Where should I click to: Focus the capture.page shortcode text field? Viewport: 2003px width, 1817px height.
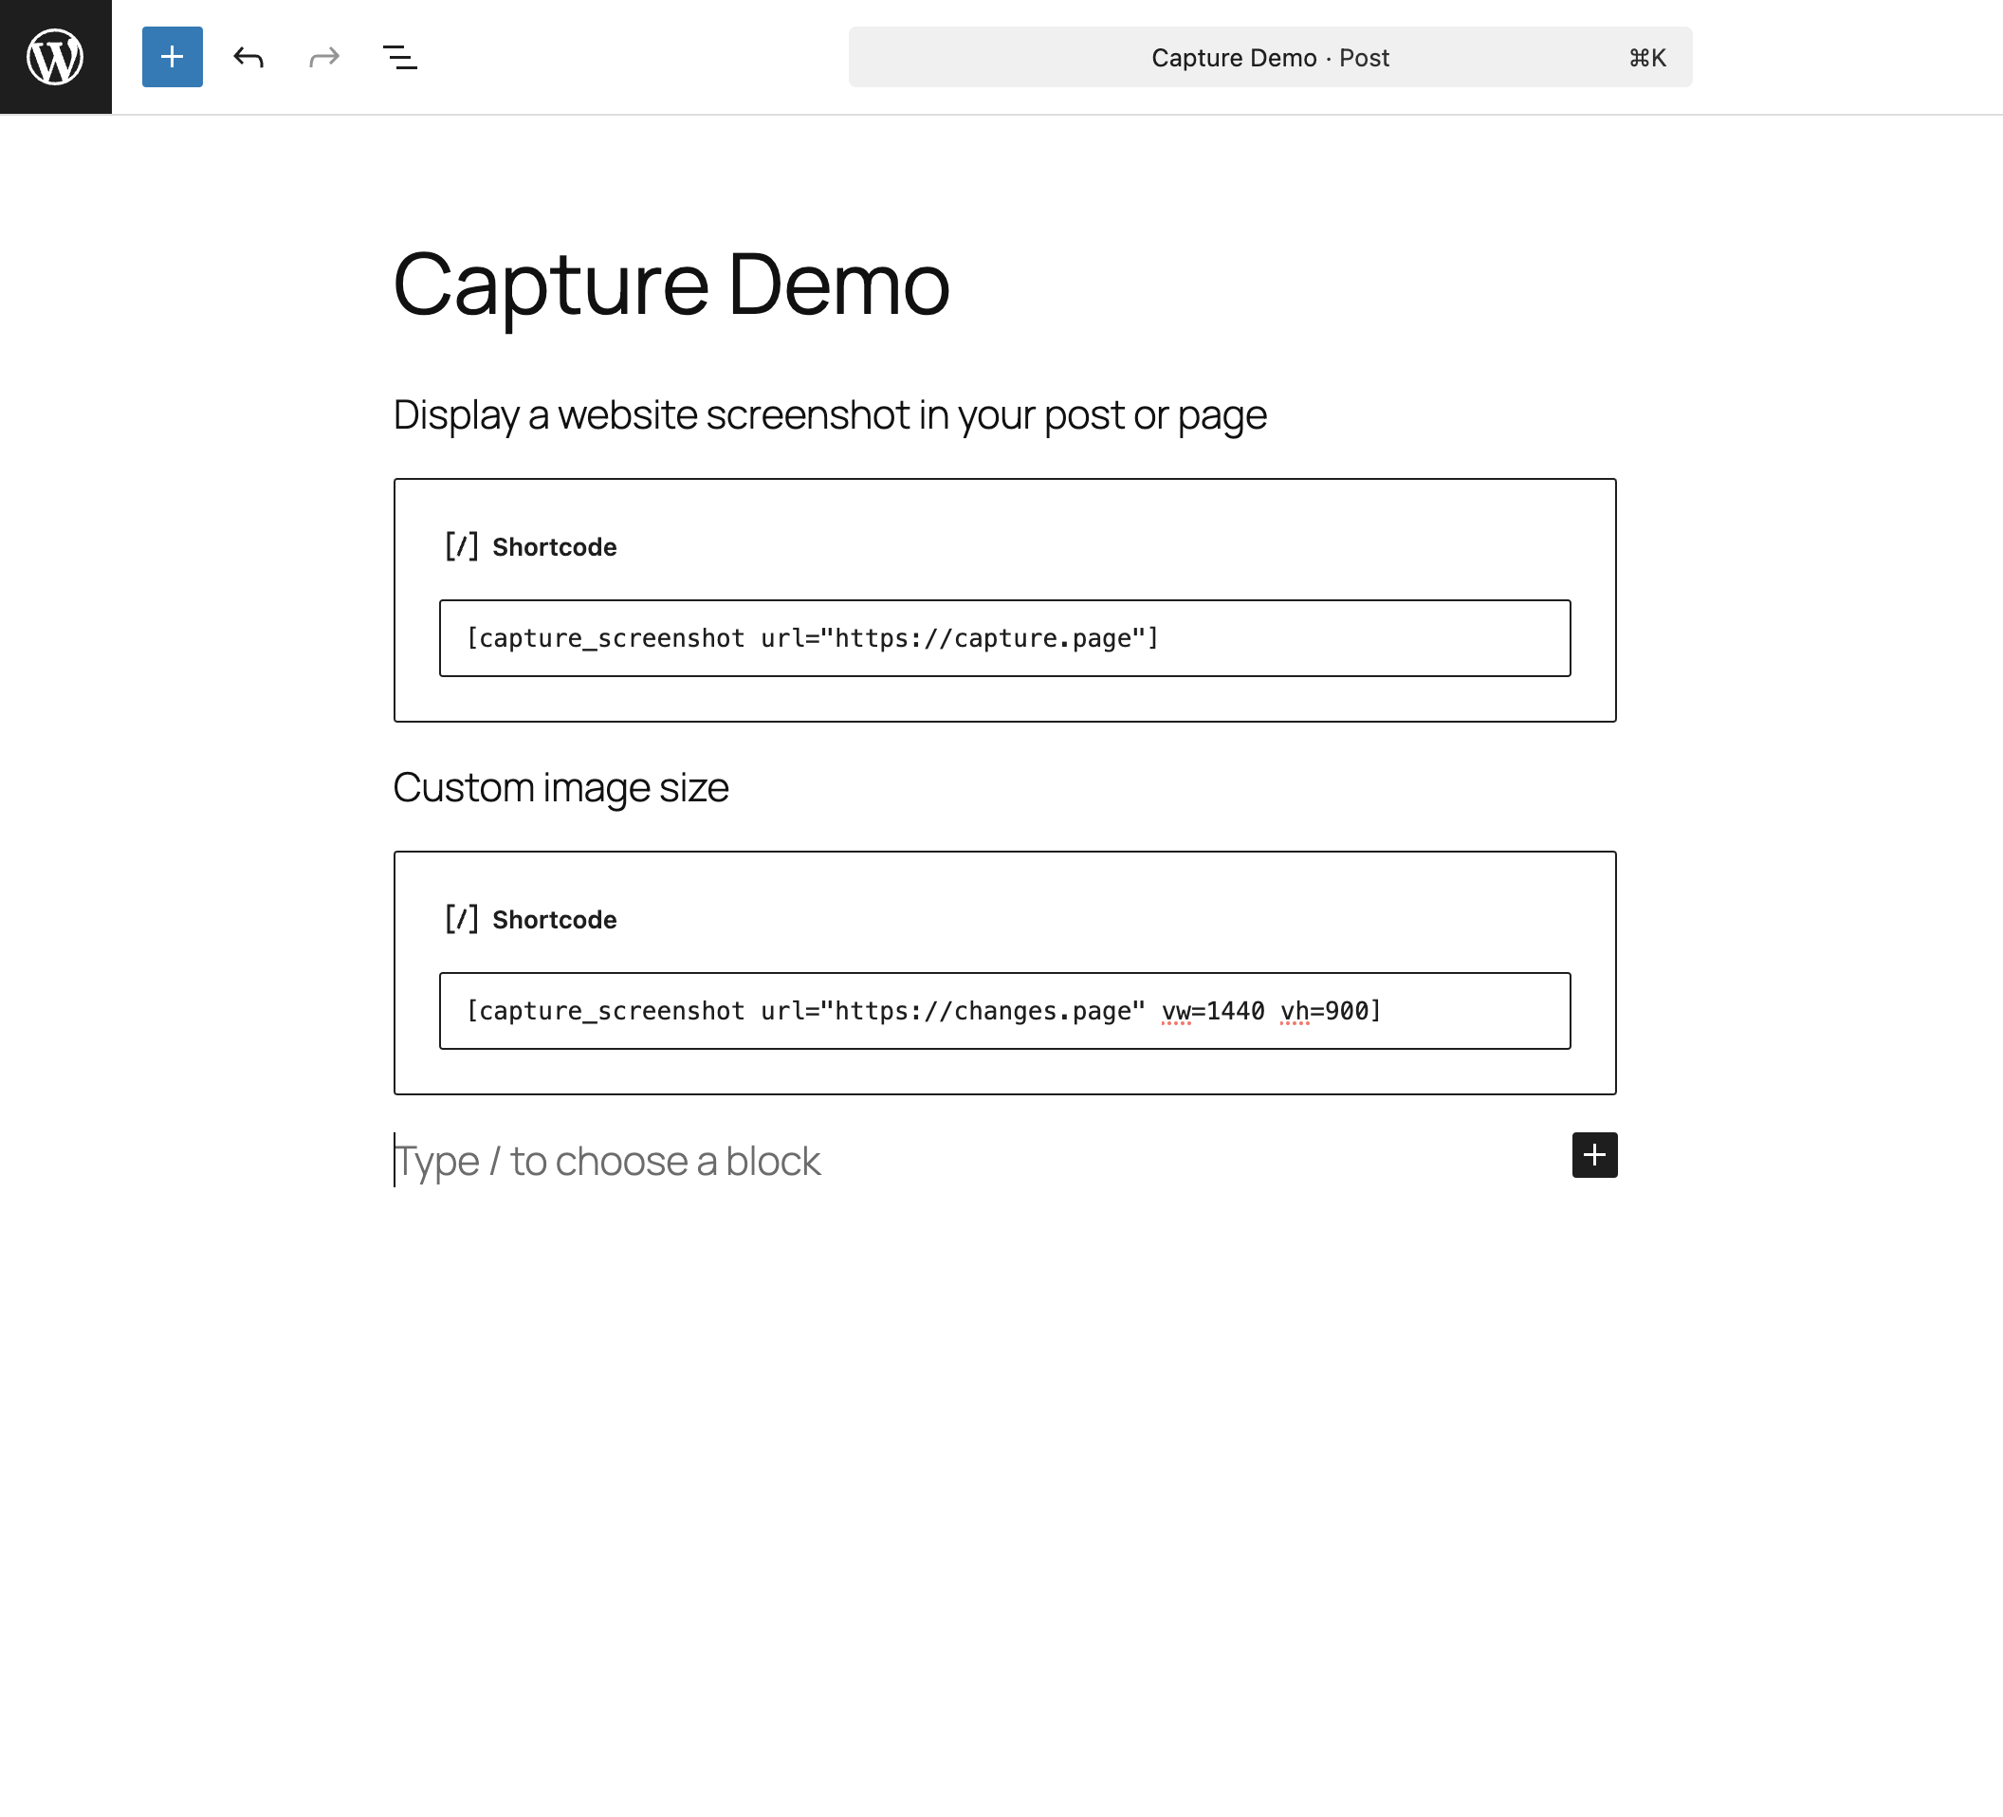coord(1003,638)
